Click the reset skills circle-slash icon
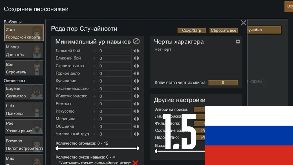 (x=136, y=41)
